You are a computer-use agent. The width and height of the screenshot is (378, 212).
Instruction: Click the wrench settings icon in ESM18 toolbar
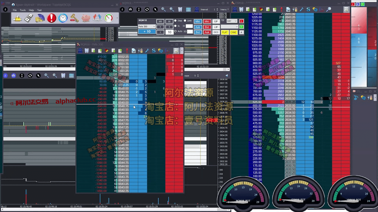pyautogui.click(x=302, y=9)
